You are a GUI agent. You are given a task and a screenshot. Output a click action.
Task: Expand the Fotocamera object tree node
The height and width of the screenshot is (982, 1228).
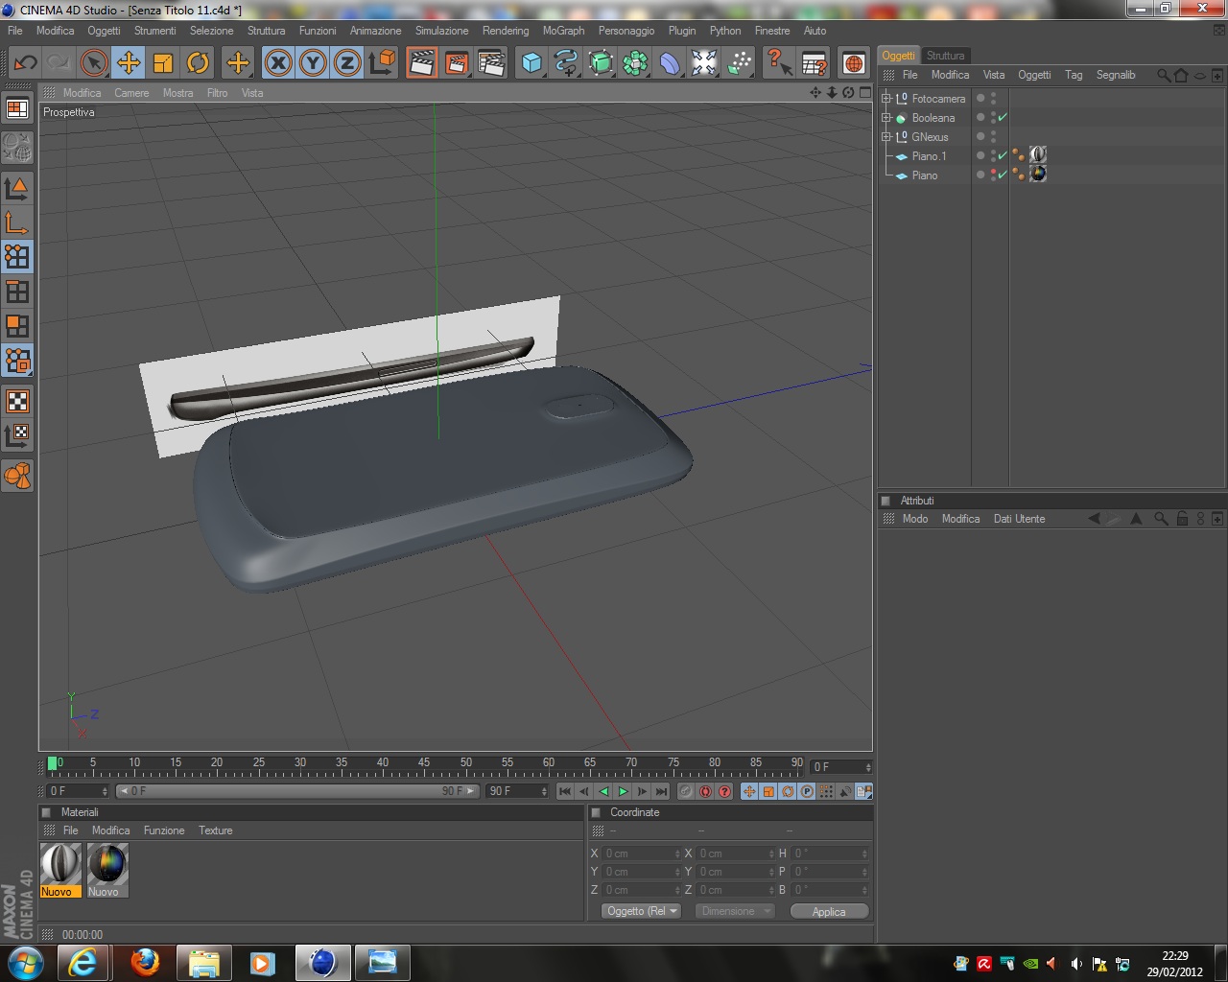pyautogui.click(x=886, y=98)
